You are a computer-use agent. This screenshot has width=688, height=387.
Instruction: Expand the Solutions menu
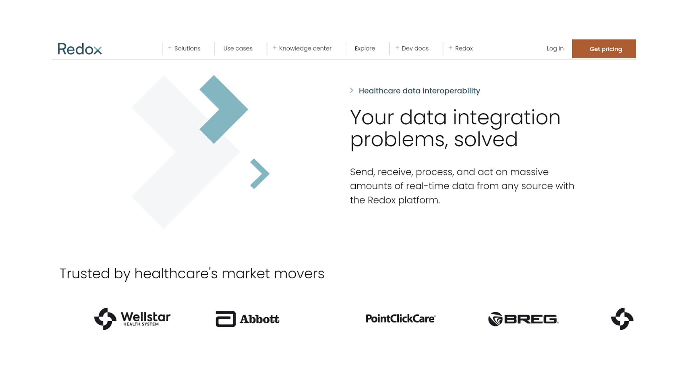pos(187,48)
